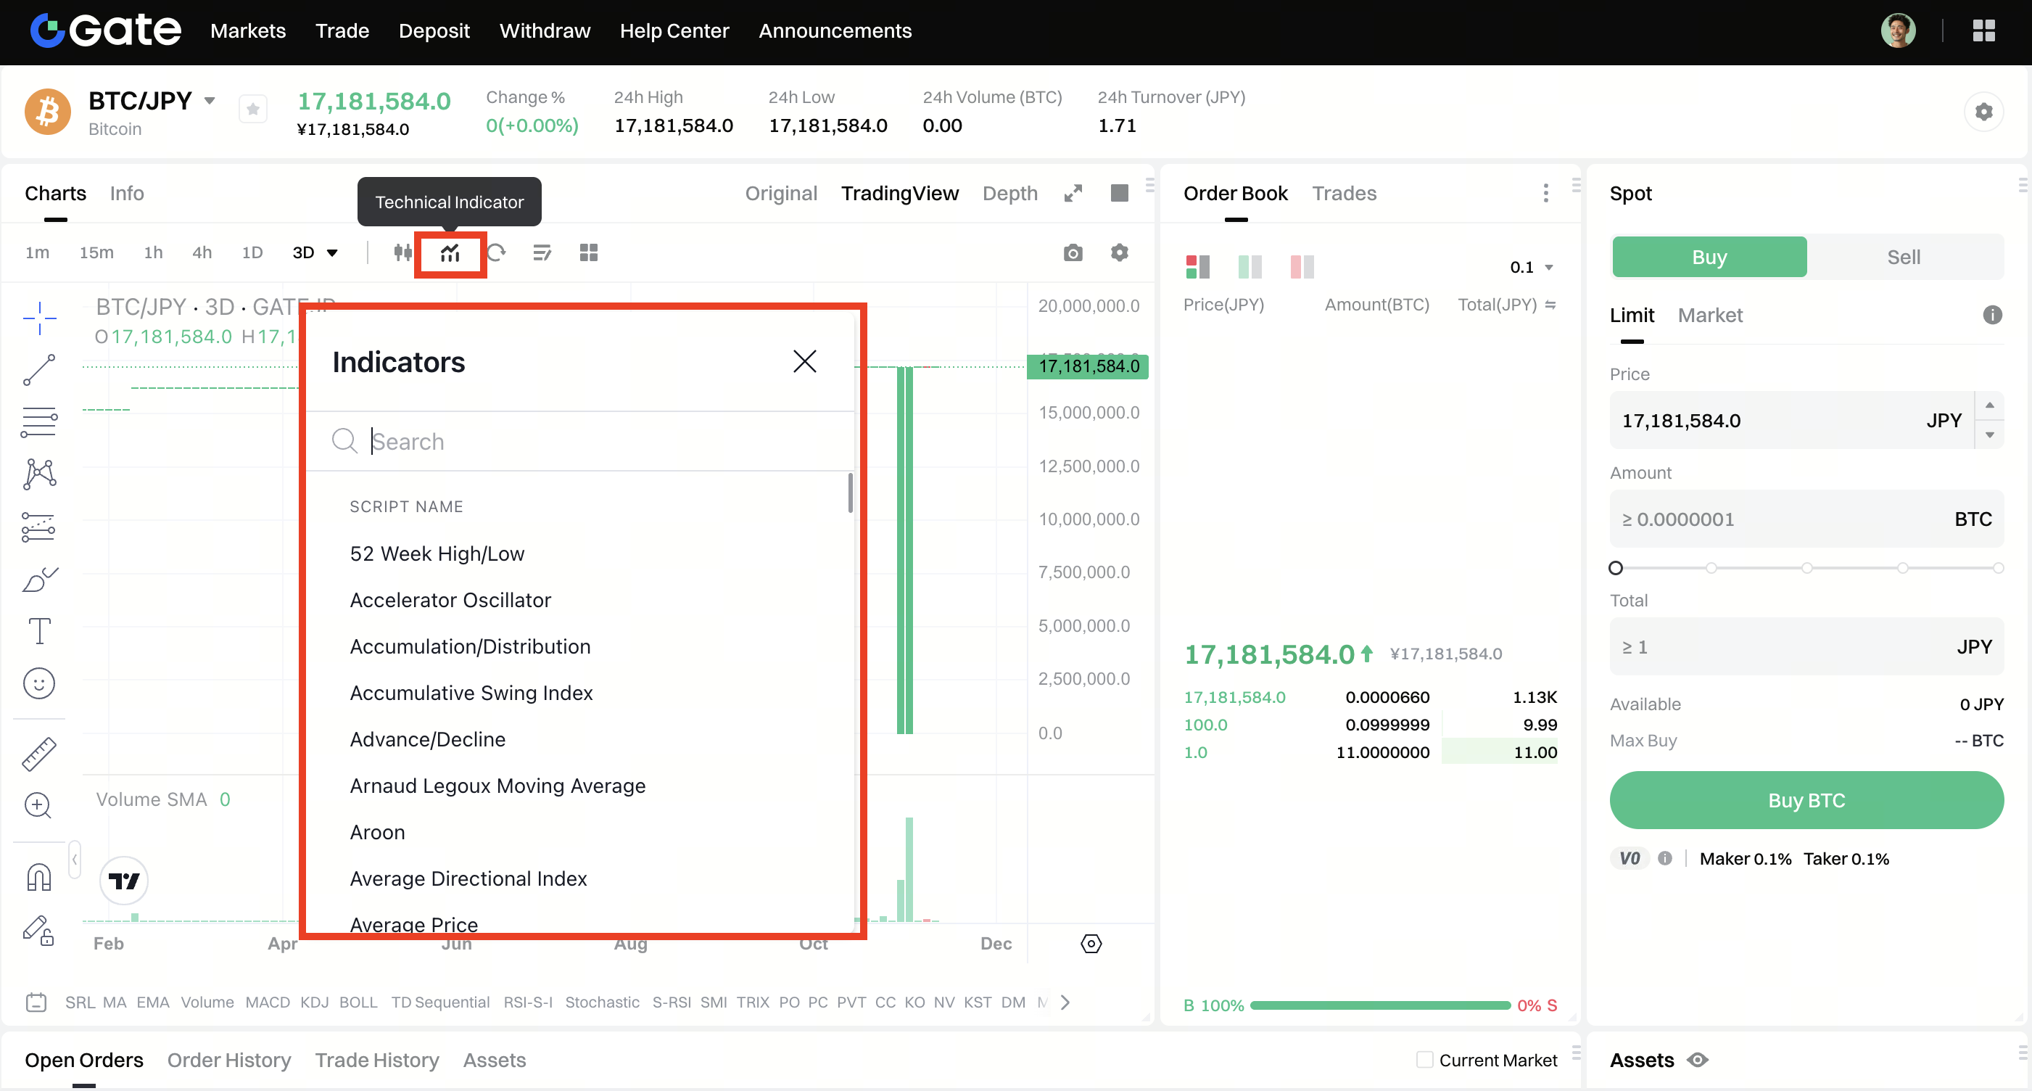Activate the ruler measure tool
Screen dimensions: 2032x1091
point(38,754)
